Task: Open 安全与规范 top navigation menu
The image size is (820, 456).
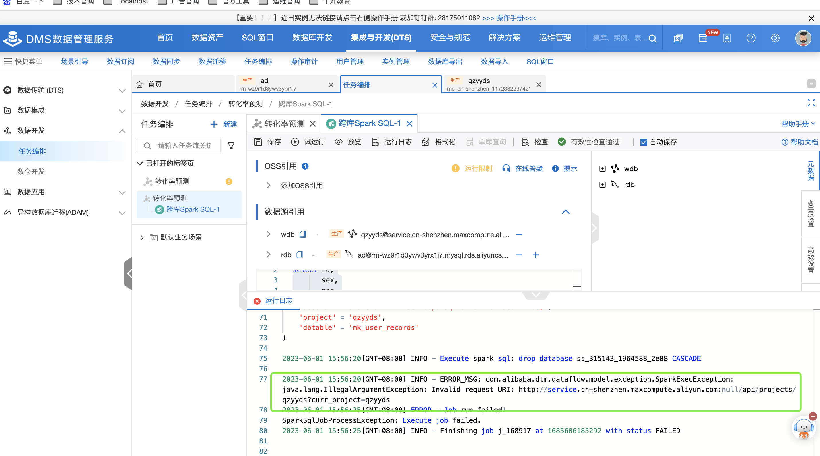Action: 450,38
